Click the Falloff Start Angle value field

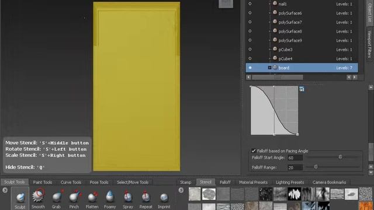[295, 157]
